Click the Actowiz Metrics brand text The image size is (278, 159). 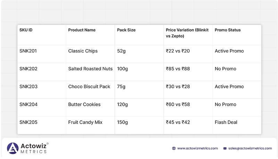pos(34,148)
